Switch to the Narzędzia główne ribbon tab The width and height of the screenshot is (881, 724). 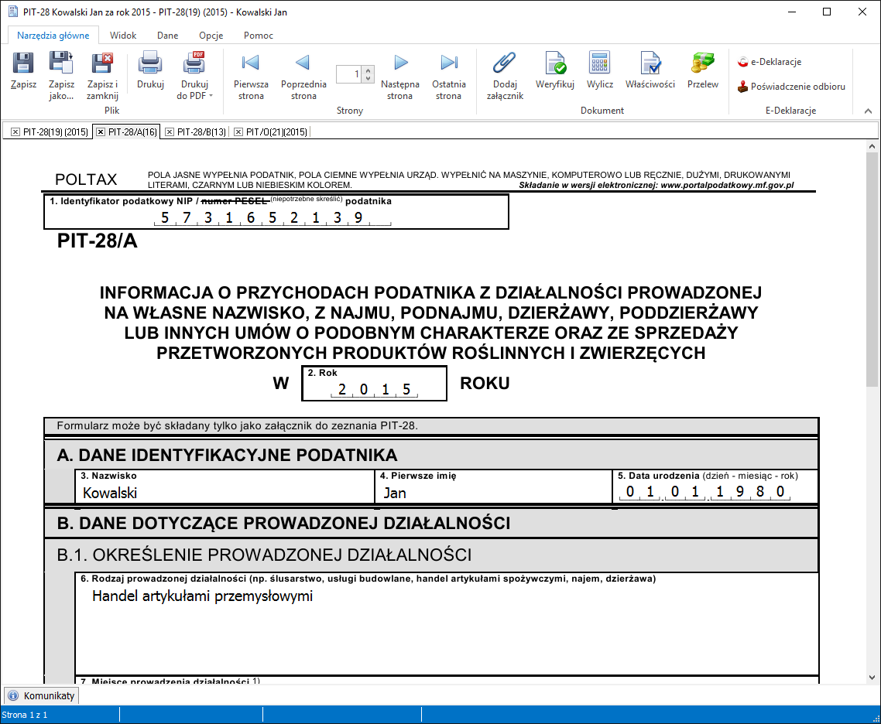coord(53,36)
